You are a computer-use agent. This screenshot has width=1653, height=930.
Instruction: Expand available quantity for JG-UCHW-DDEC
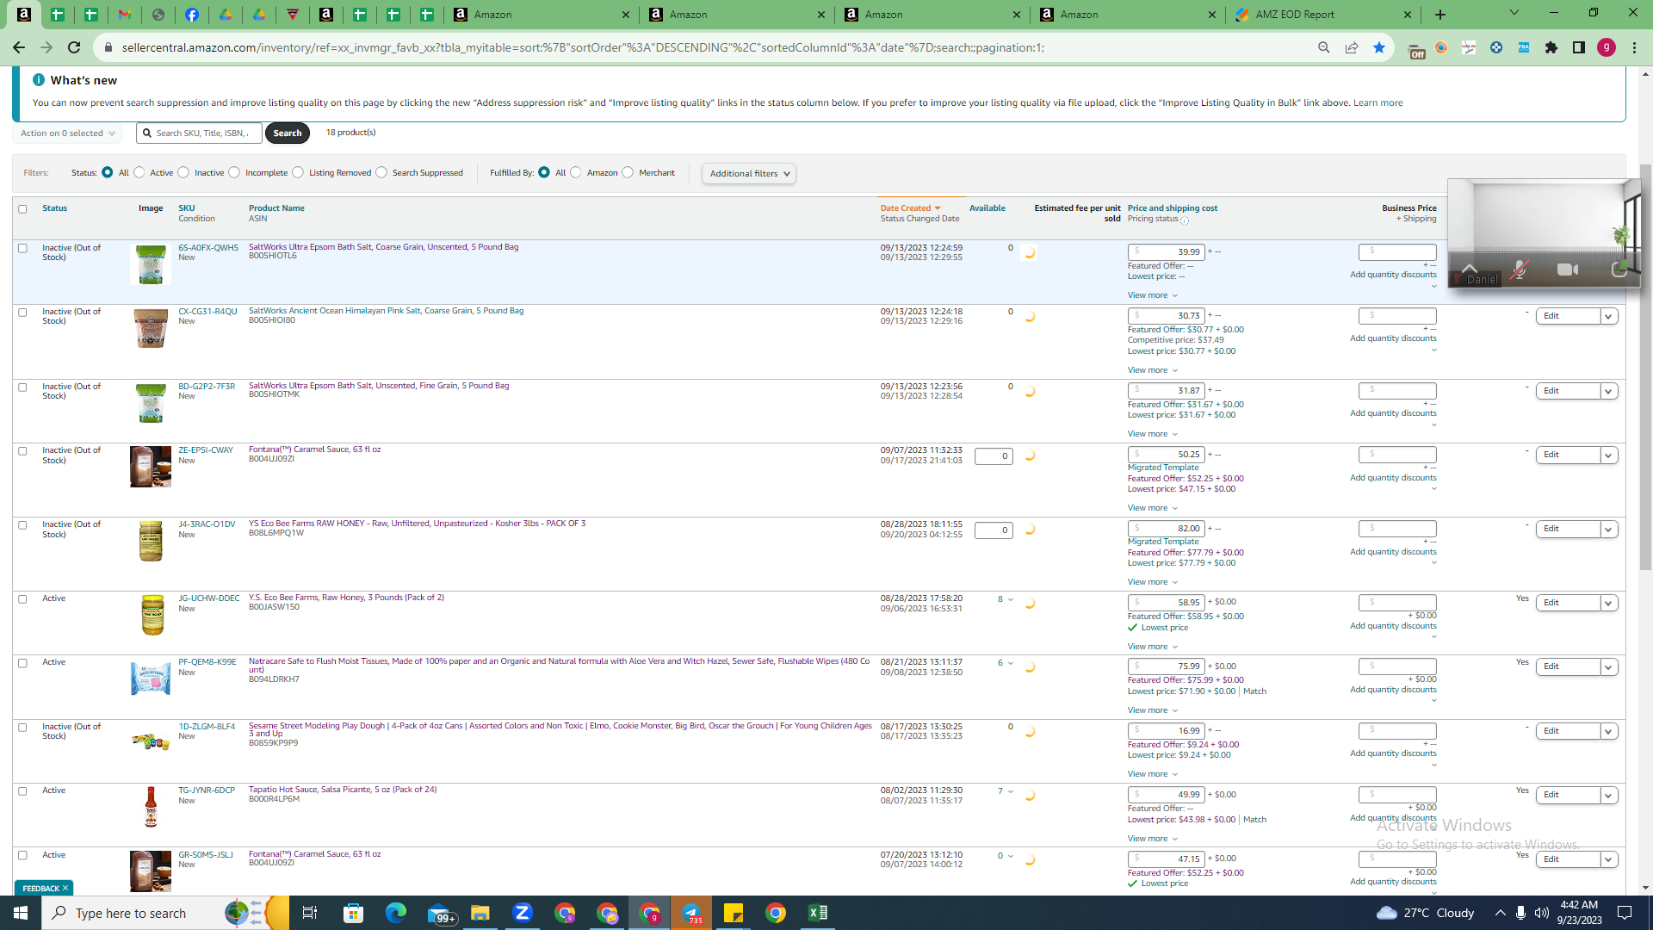click(1010, 600)
